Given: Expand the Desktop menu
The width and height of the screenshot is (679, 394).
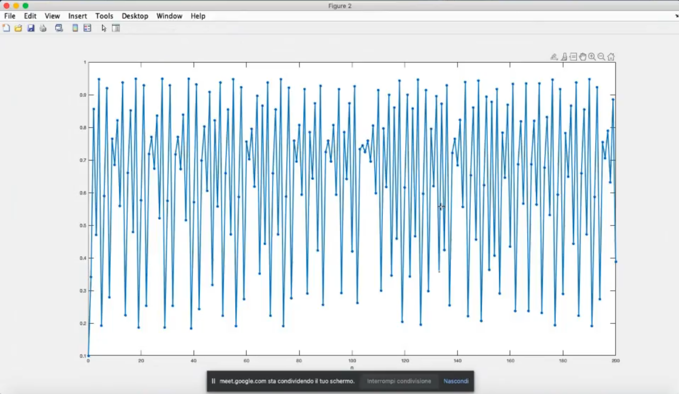Looking at the screenshot, I should [x=135, y=16].
